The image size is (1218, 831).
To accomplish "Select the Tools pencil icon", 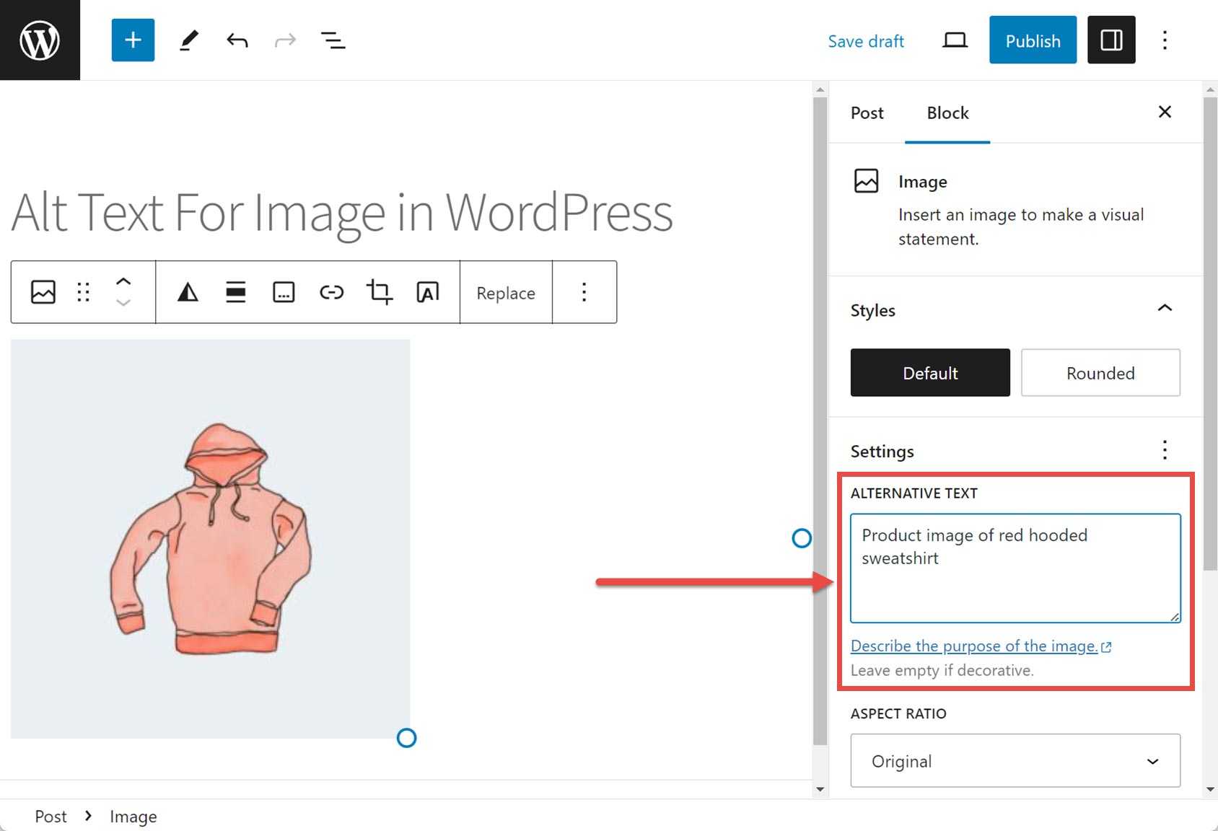I will (189, 40).
